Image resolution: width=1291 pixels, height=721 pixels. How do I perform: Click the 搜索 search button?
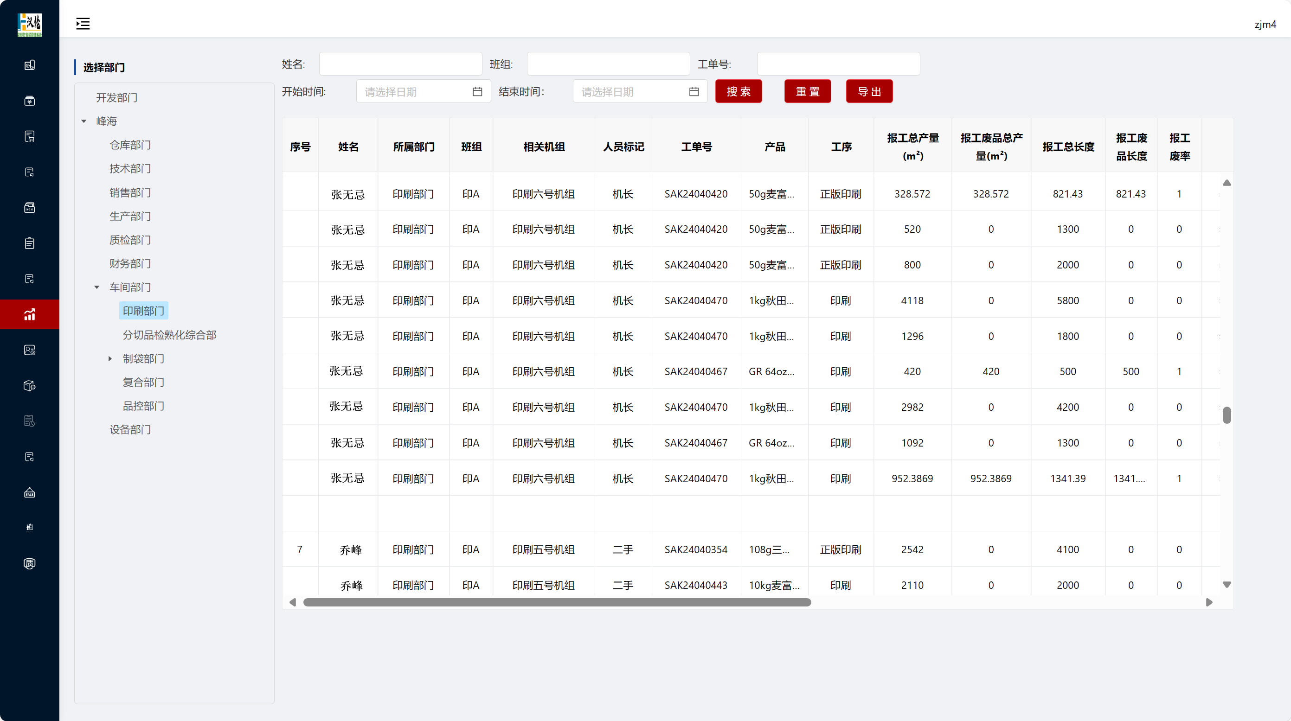(x=739, y=91)
